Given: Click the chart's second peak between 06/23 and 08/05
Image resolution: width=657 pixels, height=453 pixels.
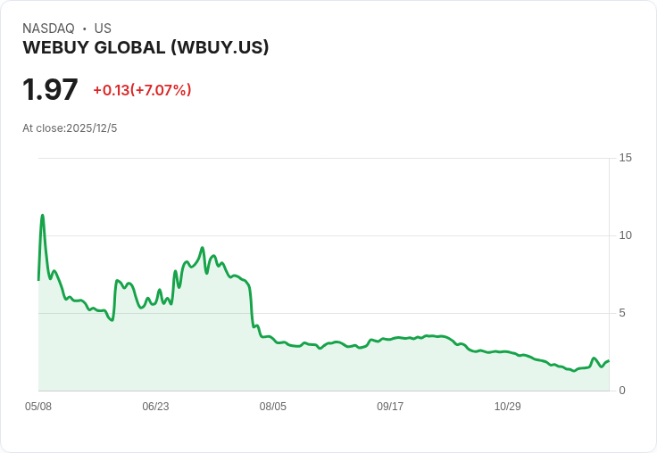Looking at the screenshot, I should pyautogui.click(x=203, y=248).
